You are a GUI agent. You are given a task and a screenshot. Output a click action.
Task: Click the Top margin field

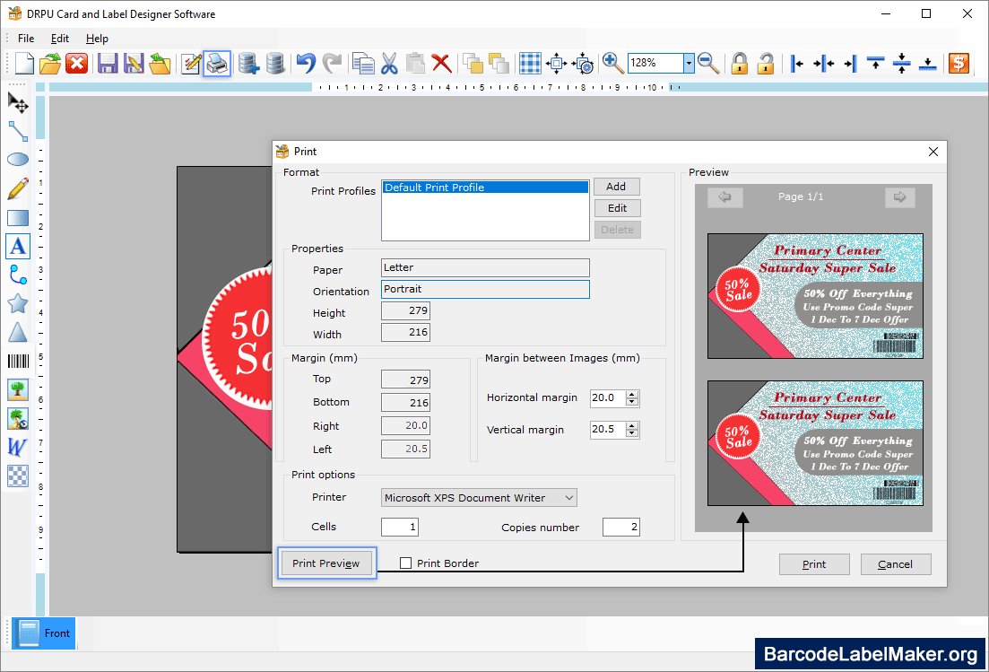click(x=405, y=380)
